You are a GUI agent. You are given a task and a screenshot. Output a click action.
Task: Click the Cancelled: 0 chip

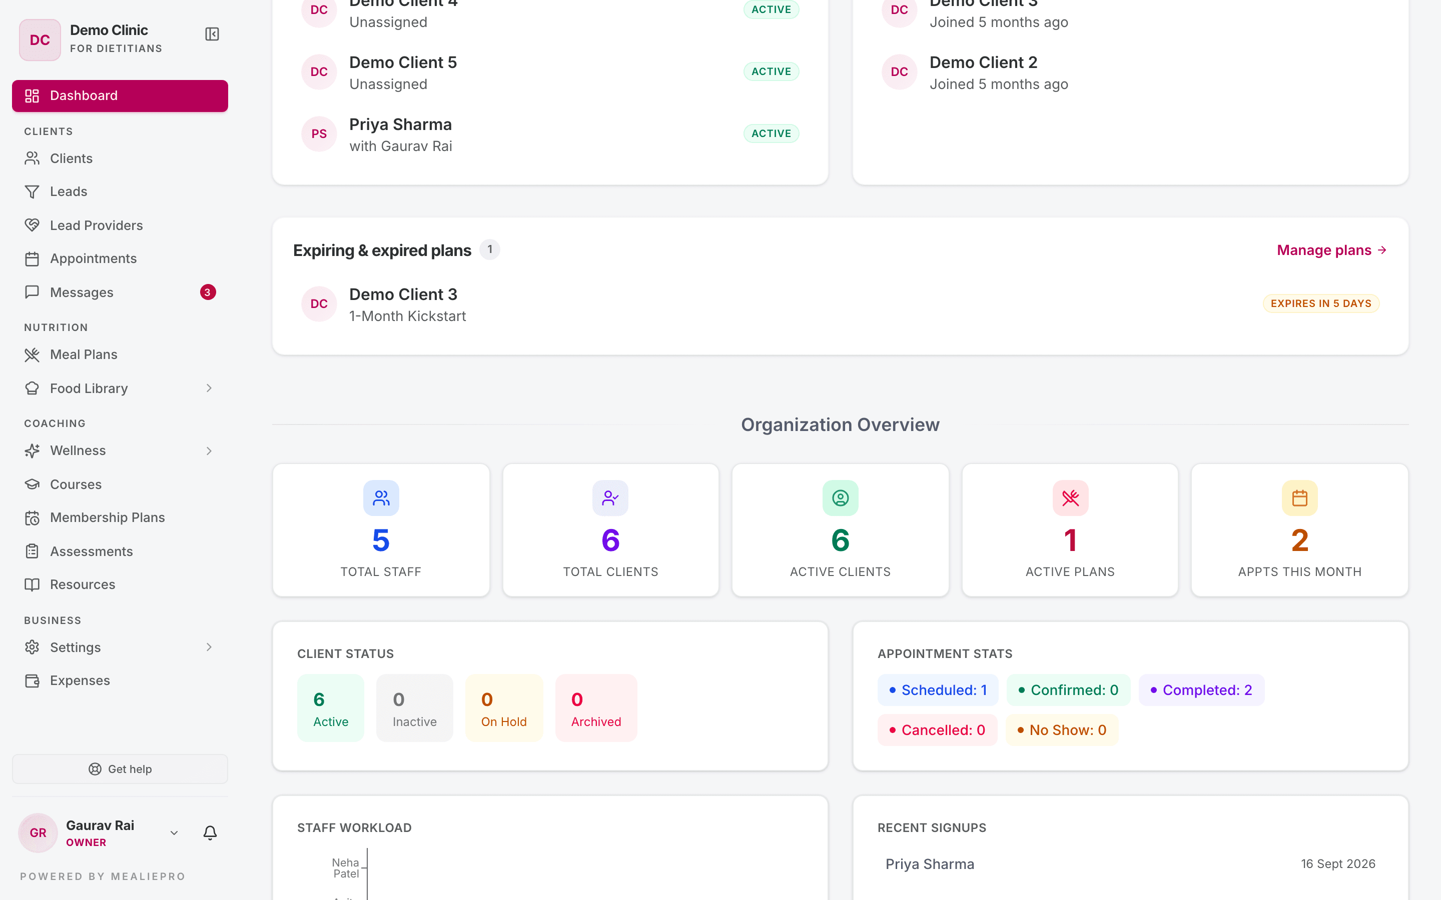pos(937,730)
